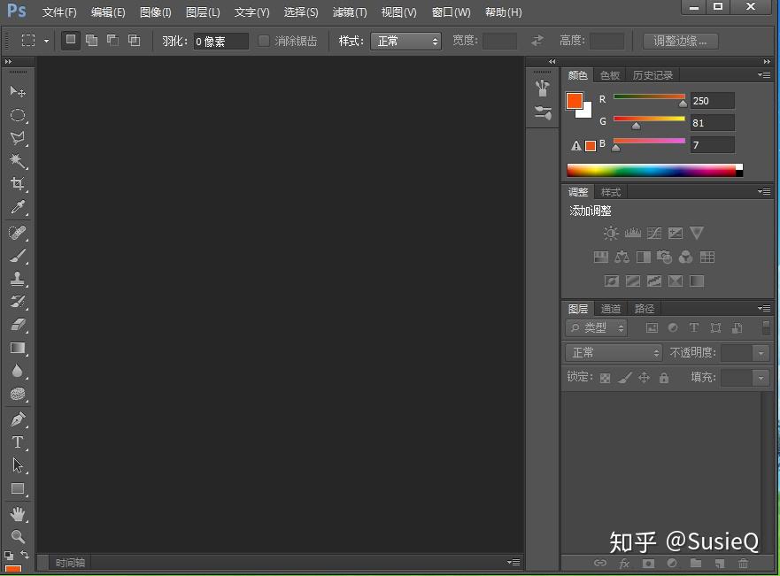Viewport: 780px width, 576px height.
Task: Select the Rectangle shape tool
Action: click(x=18, y=488)
